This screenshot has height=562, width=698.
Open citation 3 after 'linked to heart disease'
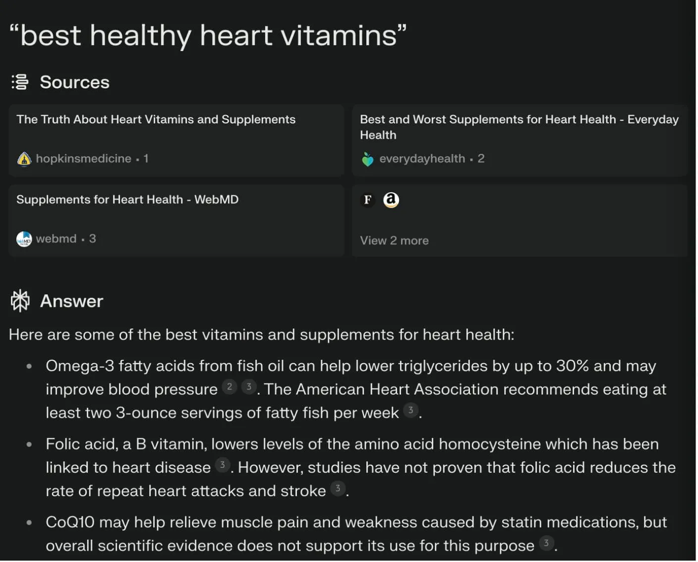tap(223, 465)
